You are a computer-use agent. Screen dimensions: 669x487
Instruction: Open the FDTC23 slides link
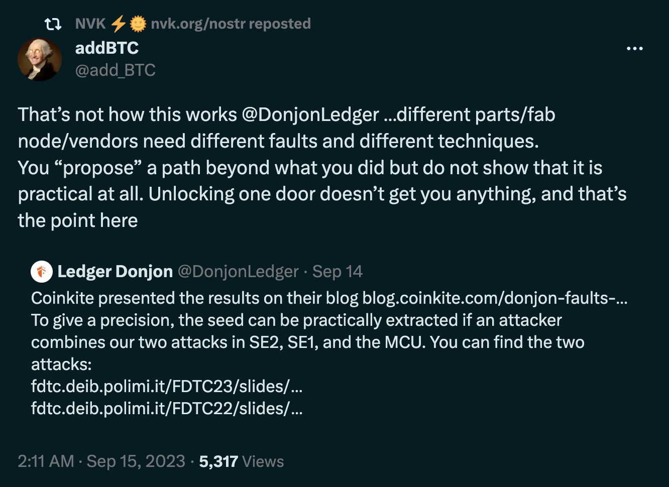[x=166, y=387]
